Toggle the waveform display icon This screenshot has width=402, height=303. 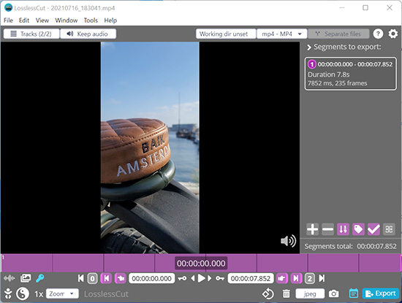pos(10,278)
